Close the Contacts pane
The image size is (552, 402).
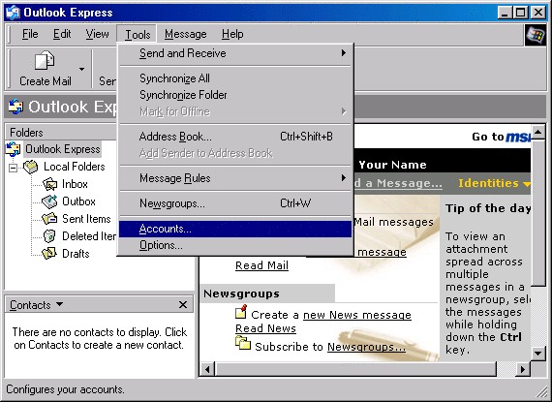(x=183, y=304)
